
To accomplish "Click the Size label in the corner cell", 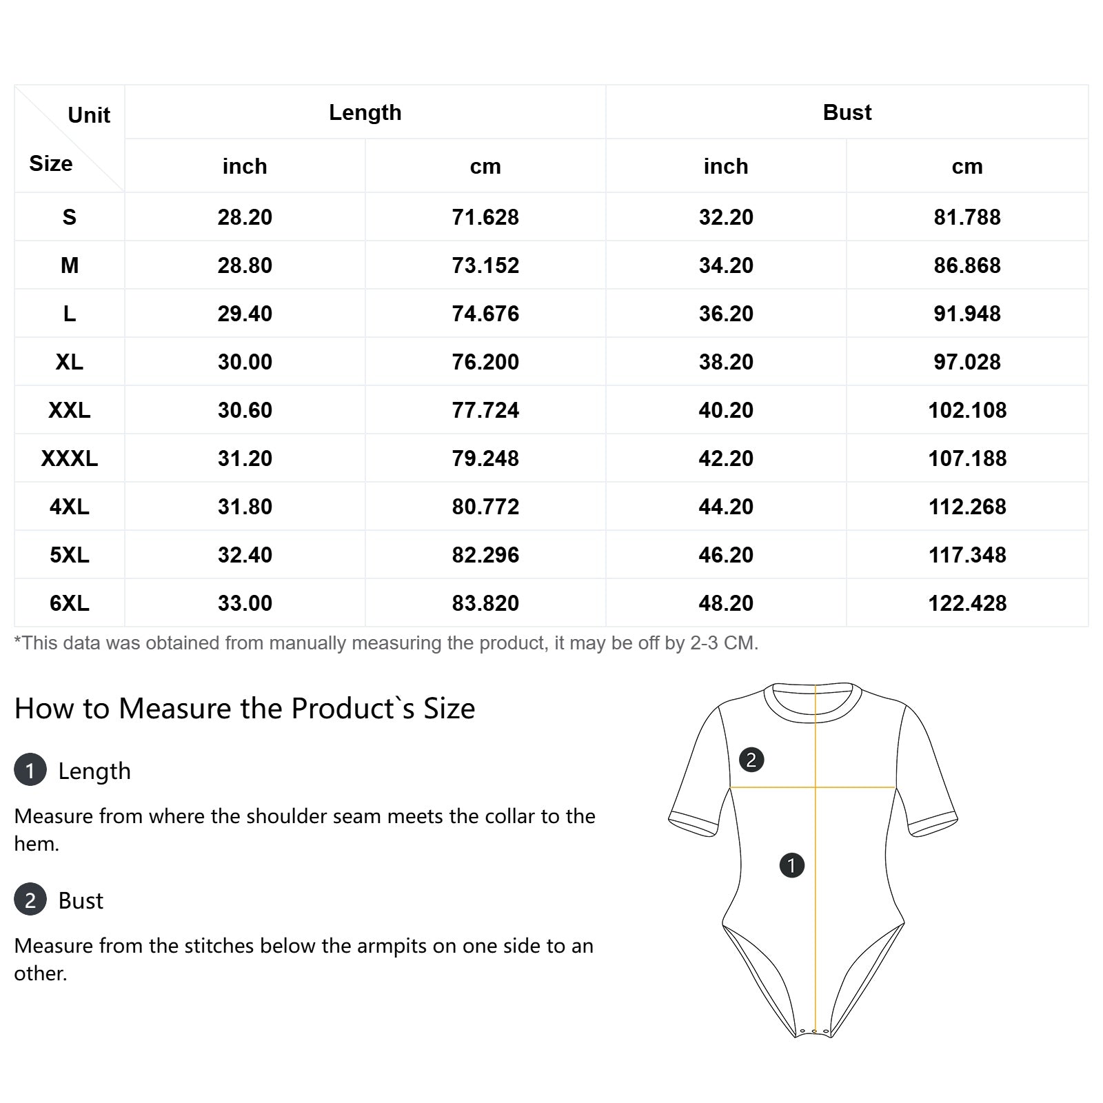I will pyautogui.click(x=50, y=163).
